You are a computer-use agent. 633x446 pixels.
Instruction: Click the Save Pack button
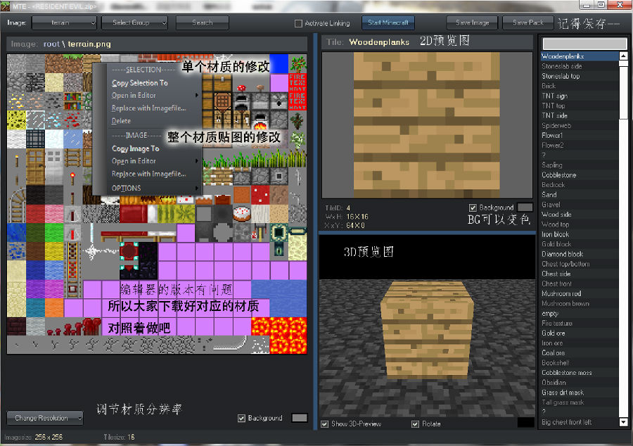527,22
